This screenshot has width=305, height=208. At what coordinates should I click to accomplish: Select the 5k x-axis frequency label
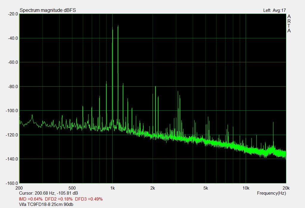coord(206,188)
